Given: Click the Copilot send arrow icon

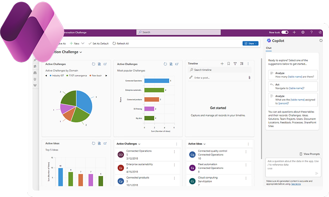Looking at the screenshot, I should click(x=317, y=173).
